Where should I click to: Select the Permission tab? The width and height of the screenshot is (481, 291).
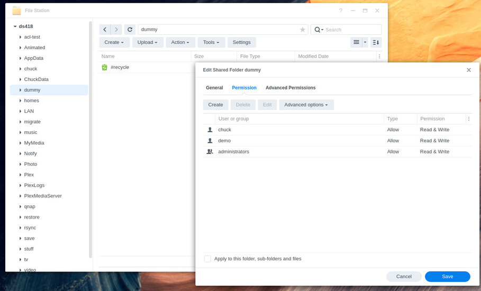pos(244,88)
